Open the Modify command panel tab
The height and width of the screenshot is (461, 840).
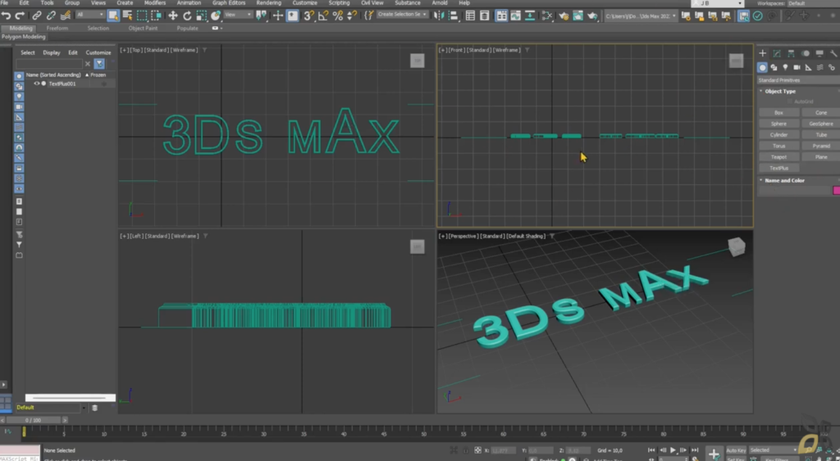(777, 53)
